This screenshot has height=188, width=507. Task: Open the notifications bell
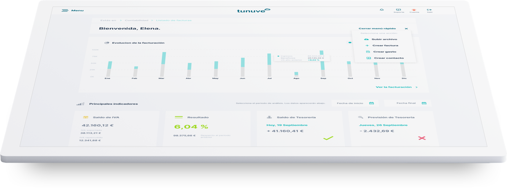pyautogui.click(x=382, y=10)
